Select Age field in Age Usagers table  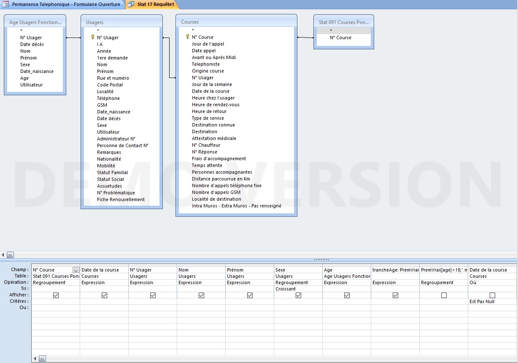point(24,78)
